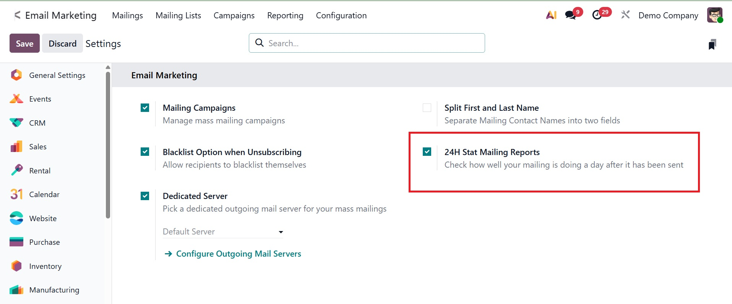Open the conversations messages icon
The image size is (732, 304).
tap(571, 15)
